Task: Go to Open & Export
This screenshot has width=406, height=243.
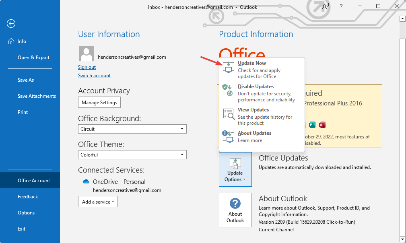Action: pyautogui.click(x=30, y=58)
